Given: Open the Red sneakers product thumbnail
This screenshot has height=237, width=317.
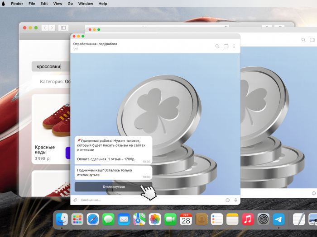Looking at the screenshot, I should (x=52, y=118).
